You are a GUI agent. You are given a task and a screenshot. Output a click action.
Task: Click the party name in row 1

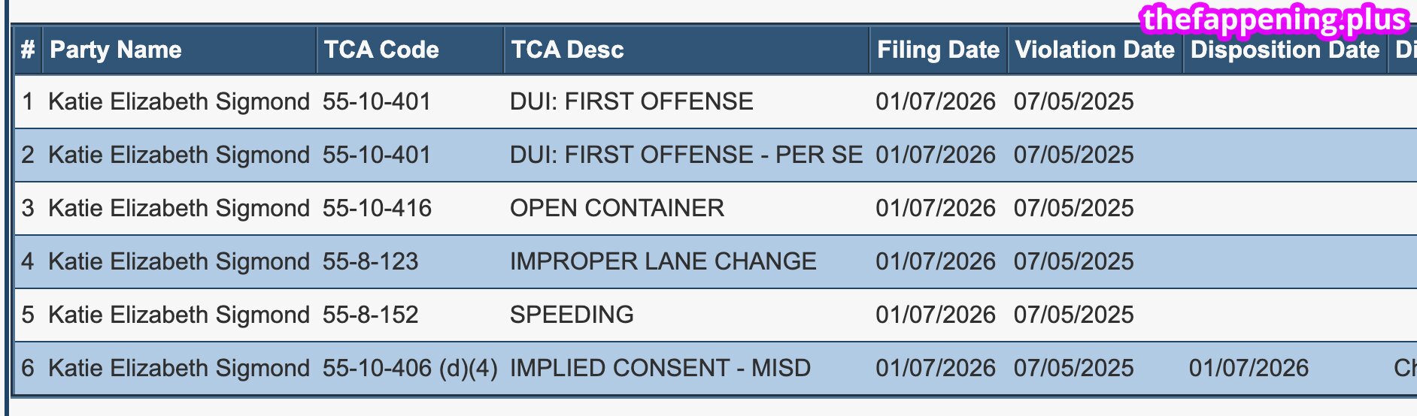click(x=179, y=101)
